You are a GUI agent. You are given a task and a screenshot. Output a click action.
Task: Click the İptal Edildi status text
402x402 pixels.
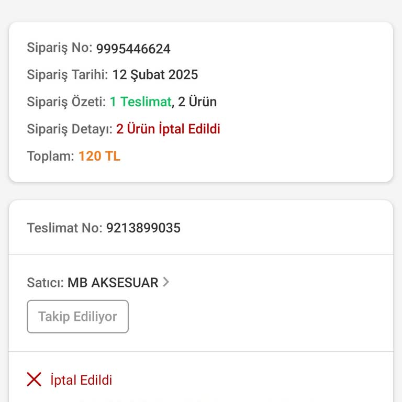(x=81, y=380)
